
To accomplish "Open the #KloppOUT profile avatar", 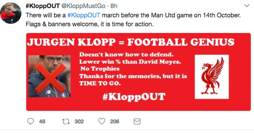I will point(11,13).
